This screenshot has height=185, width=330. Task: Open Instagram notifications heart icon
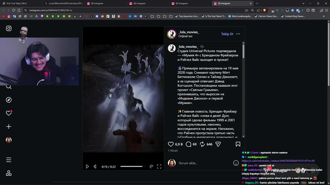pyautogui.click(x=9, y=113)
